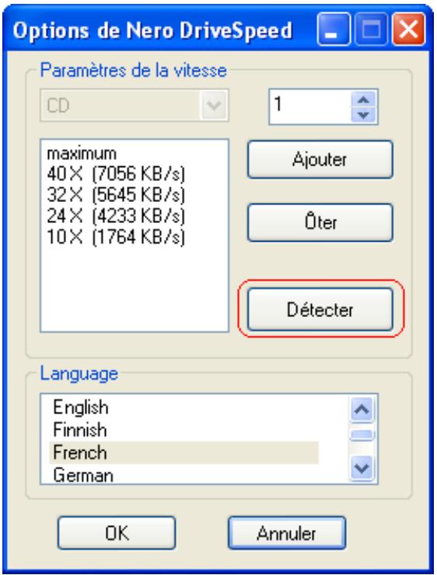Confirm with the OK button
The image size is (437, 575).
(x=117, y=533)
